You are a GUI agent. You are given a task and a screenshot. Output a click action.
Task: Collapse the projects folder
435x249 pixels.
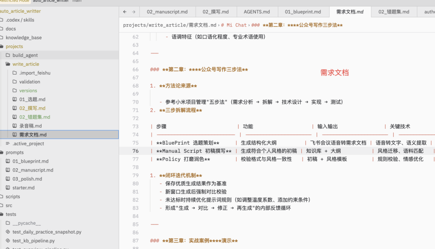tap(14, 46)
